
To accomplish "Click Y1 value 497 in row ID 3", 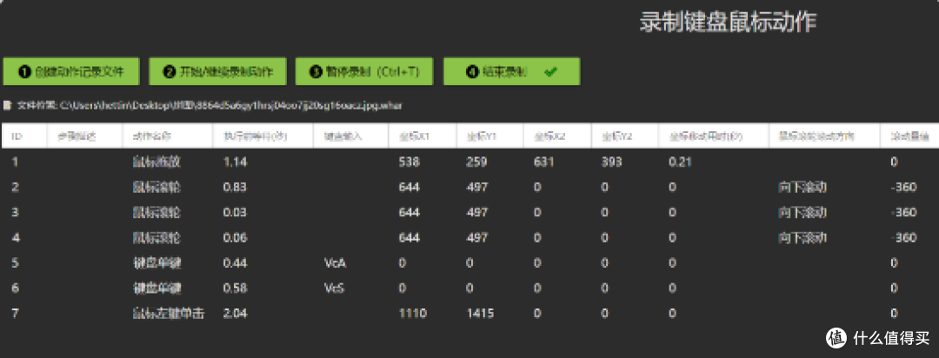I will [x=476, y=213].
